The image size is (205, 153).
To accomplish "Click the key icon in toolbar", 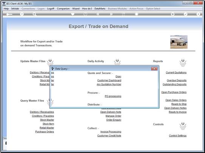I will pos(9,14).
